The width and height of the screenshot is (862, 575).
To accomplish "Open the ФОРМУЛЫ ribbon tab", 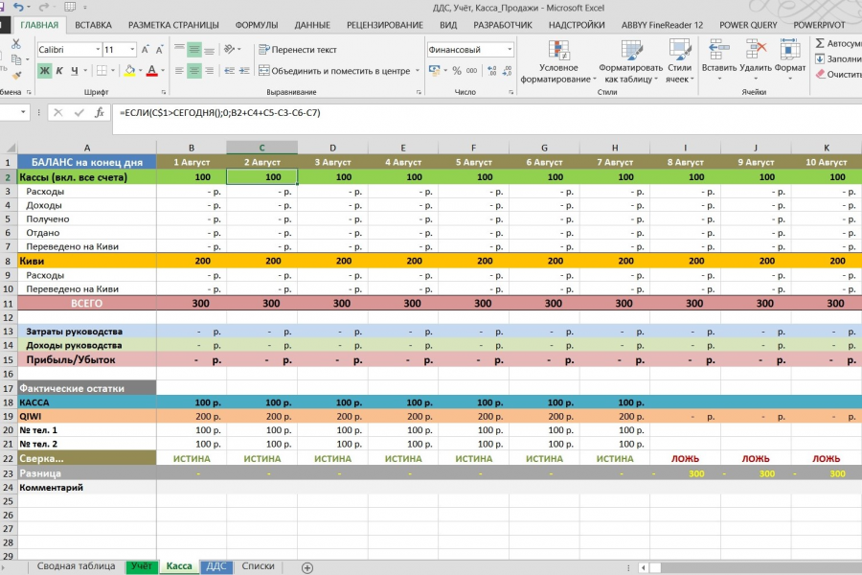I will [257, 25].
